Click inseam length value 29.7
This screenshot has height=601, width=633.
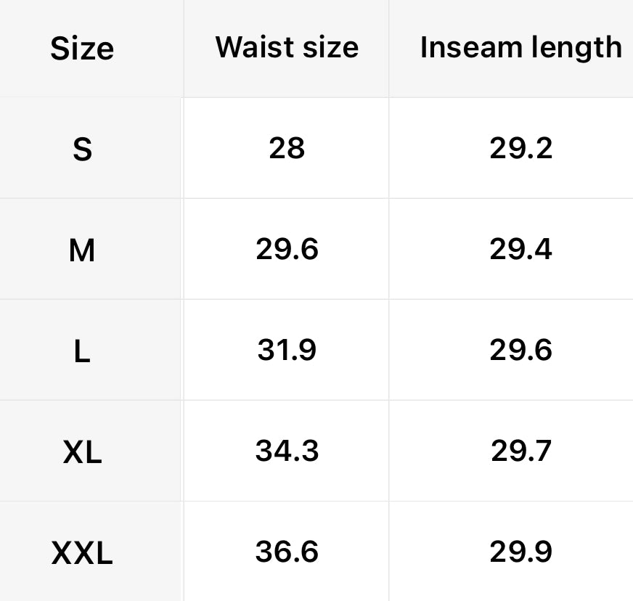click(x=520, y=451)
